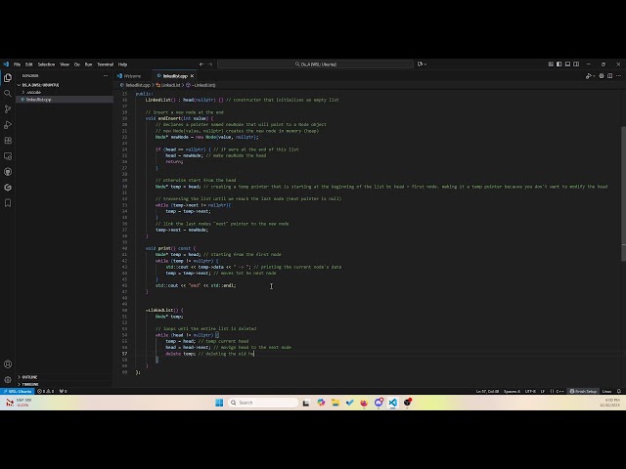
Task: Open the Search view in activity bar
Action: [8, 94]
